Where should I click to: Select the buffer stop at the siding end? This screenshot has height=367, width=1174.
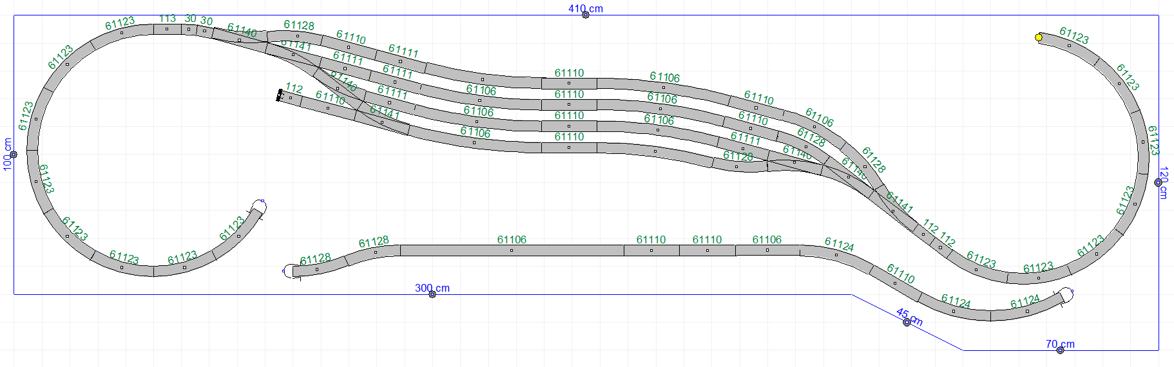[x=280, y=95]
